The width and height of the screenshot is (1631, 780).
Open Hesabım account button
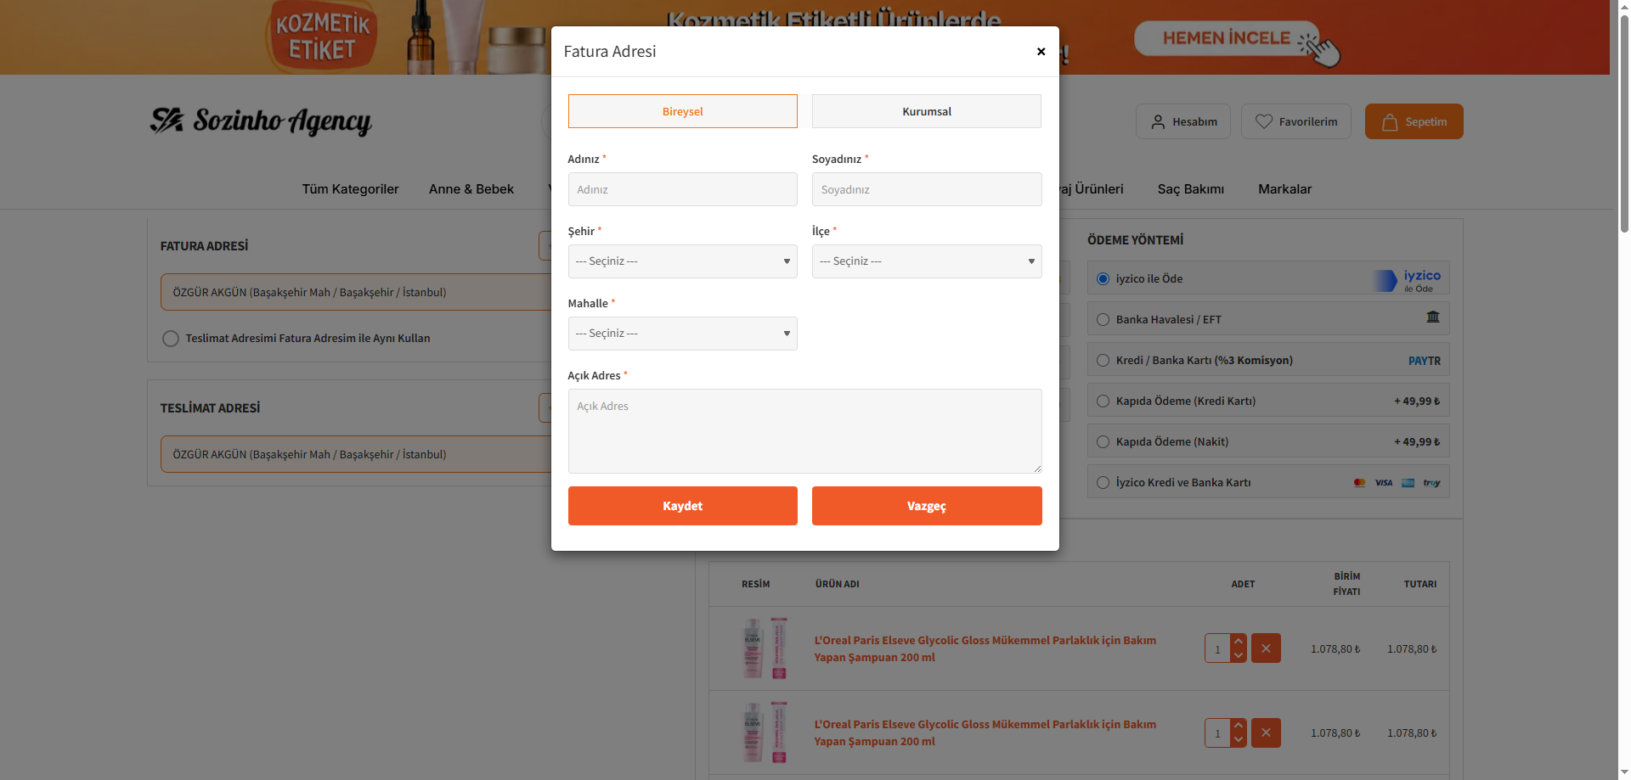[x=1182, y=121]
